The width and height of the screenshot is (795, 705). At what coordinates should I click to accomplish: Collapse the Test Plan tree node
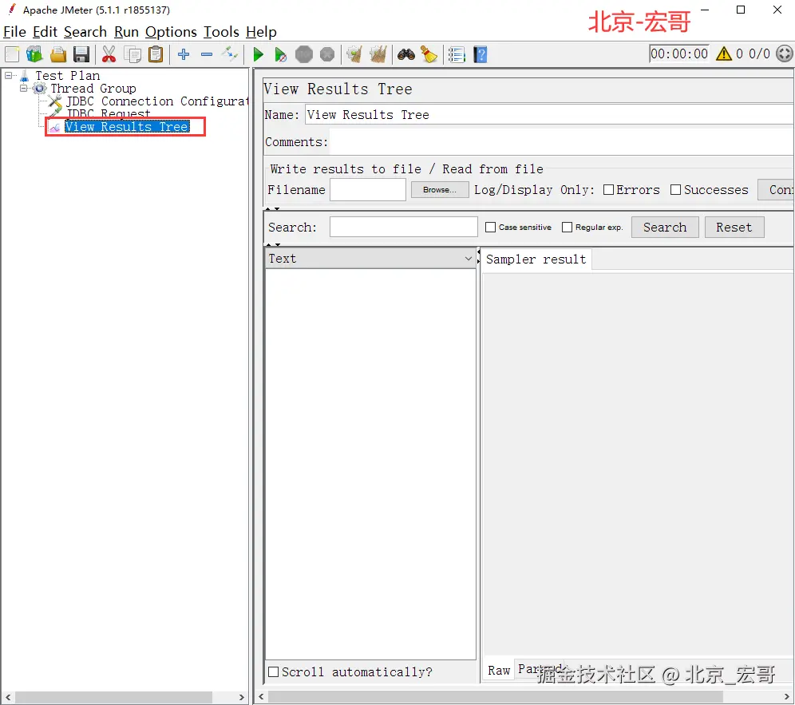point(8,76)
